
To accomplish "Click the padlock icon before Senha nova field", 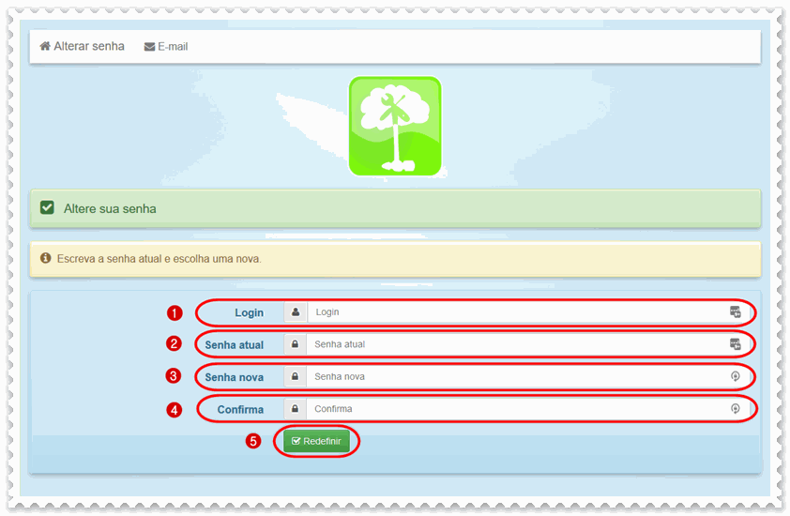I will click(296, 377).
